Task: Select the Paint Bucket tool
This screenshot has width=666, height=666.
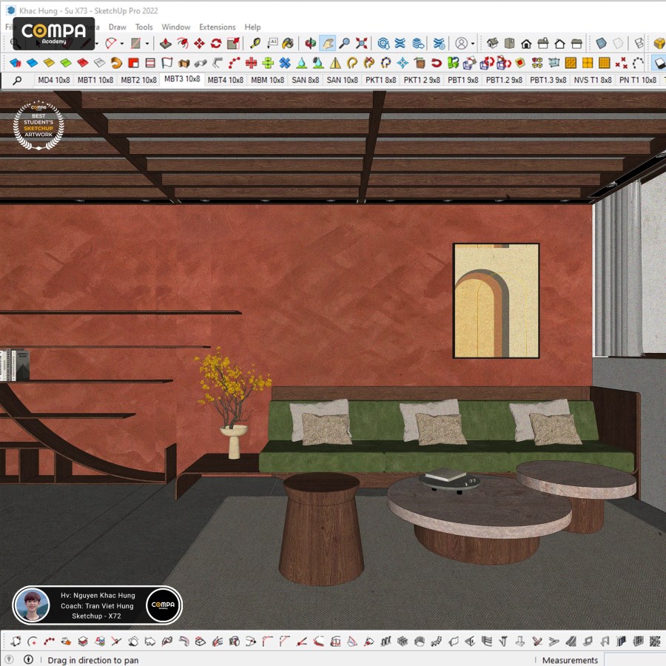Action: [x=288, y=44]
